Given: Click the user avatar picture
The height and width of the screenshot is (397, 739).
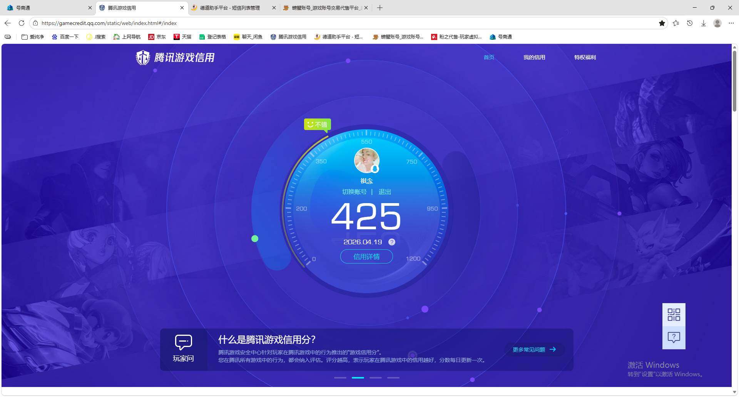Looking at the screenshot, I should click(x=366, y=161).
